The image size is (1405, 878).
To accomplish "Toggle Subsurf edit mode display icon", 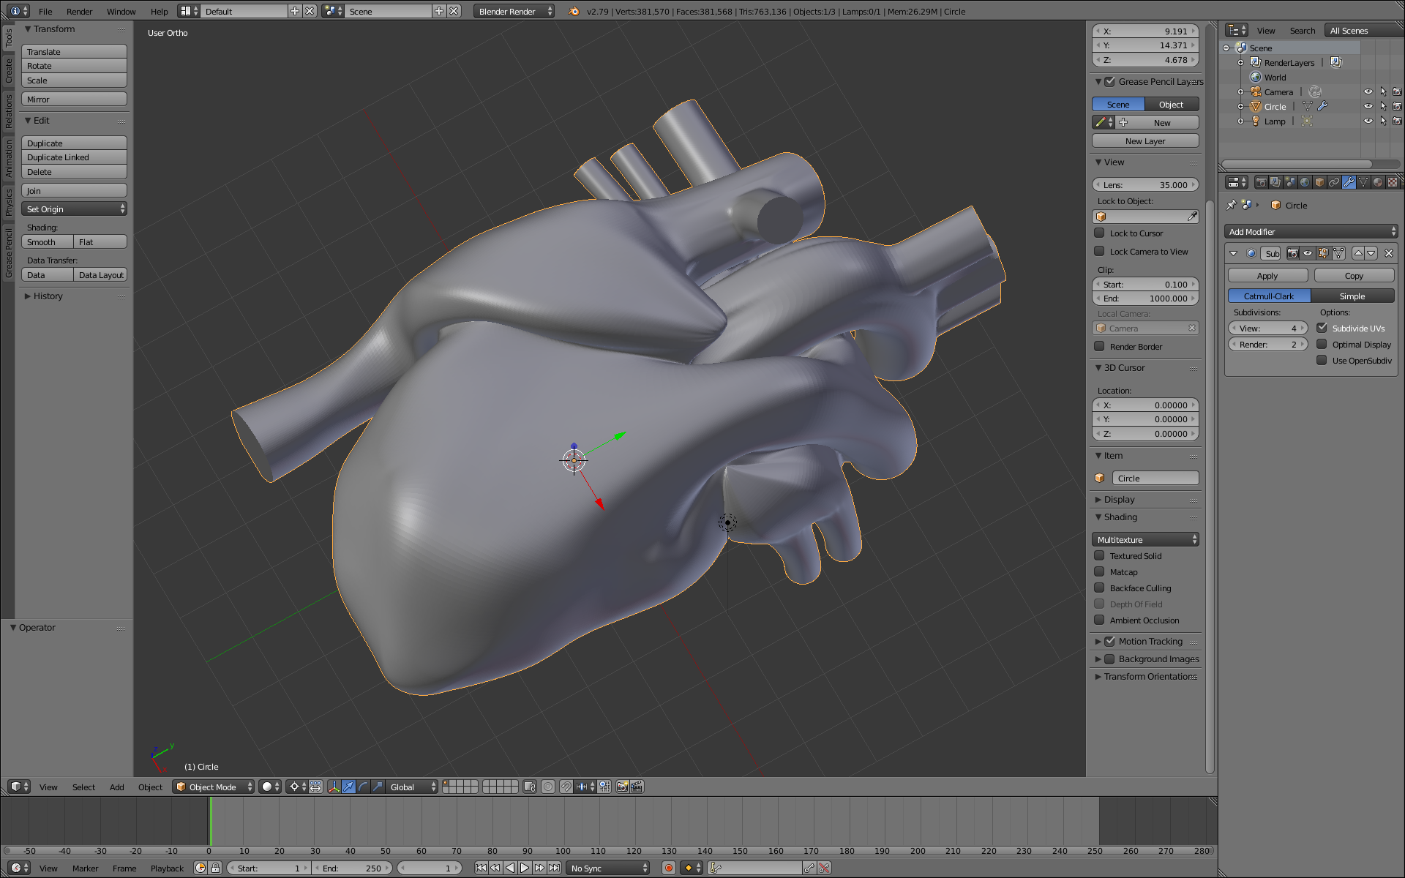I will tap(1323, 254).
